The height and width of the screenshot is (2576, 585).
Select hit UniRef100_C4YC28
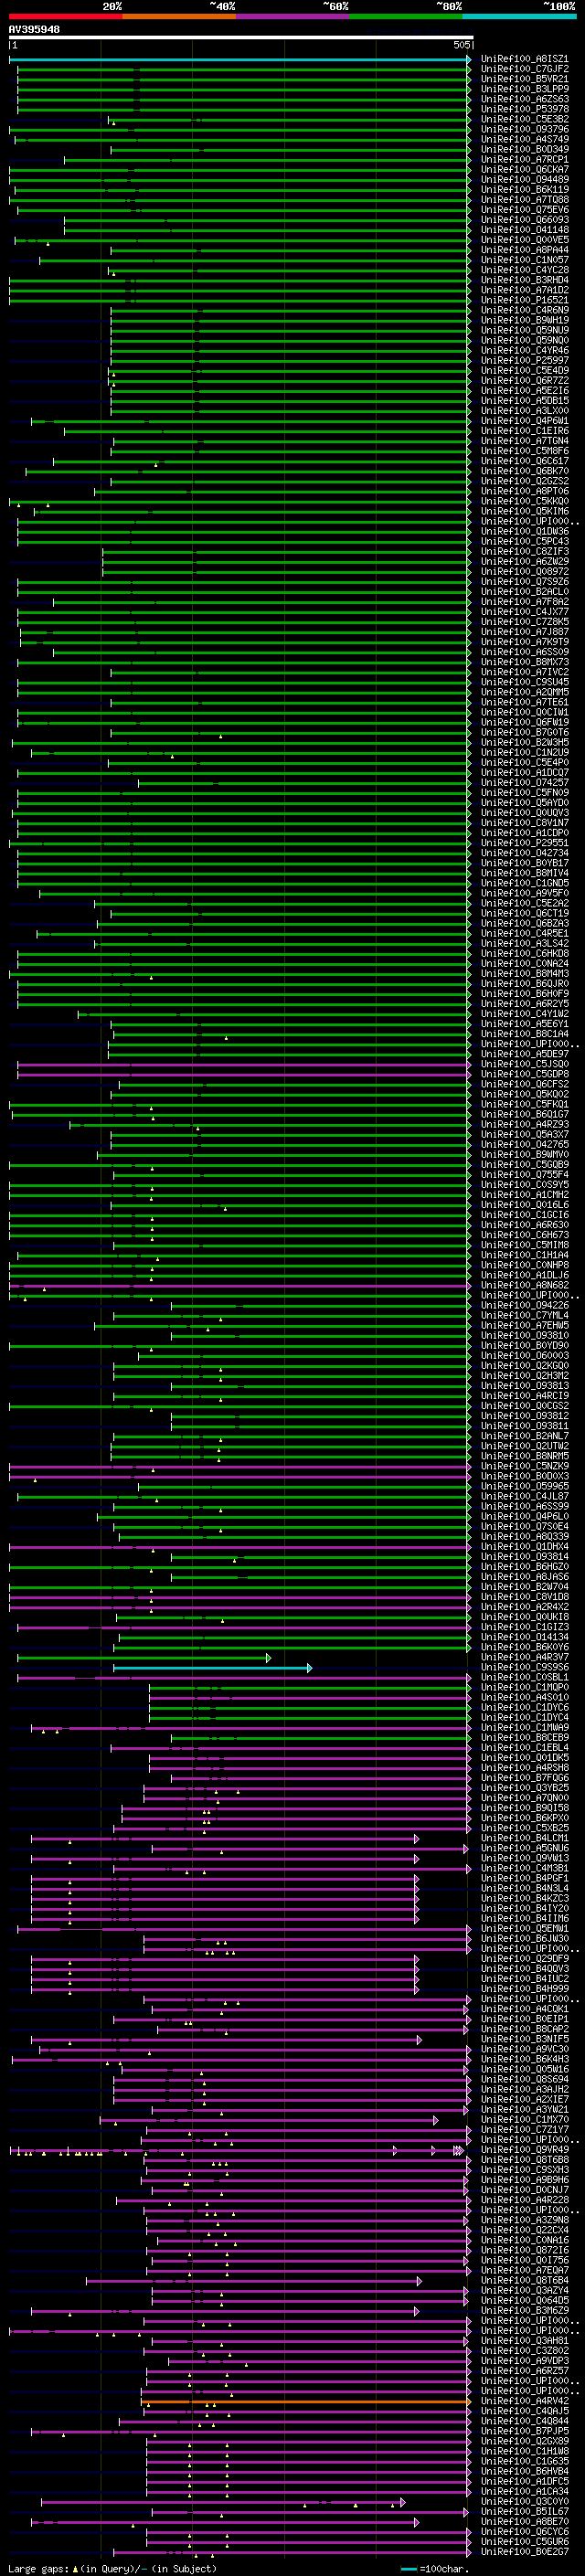pyautogui.click(x=524, y=270)
